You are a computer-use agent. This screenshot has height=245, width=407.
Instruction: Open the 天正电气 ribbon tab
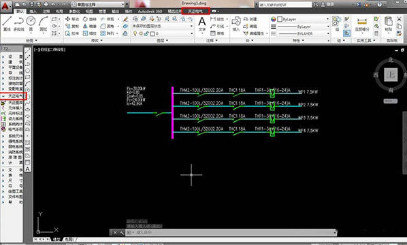(x=195, y=11)
